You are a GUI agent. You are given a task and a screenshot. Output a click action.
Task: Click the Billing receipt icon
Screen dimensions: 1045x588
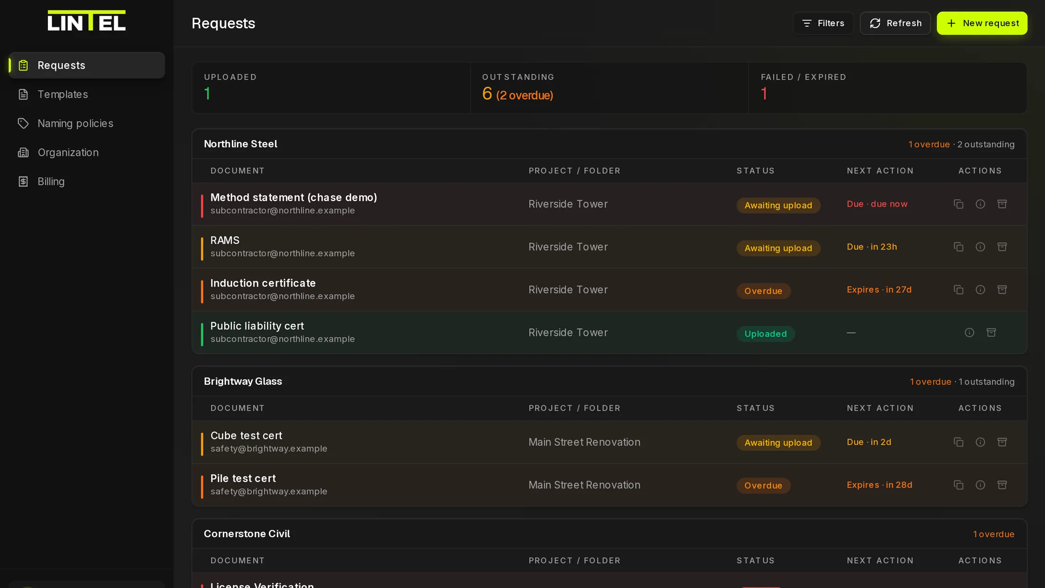click(23, 181)
